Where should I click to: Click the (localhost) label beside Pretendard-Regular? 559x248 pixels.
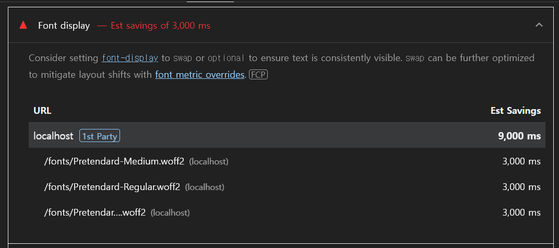(205, 187)
